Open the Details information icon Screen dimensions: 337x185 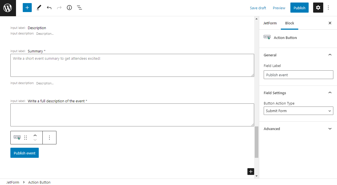click(69, 8)
